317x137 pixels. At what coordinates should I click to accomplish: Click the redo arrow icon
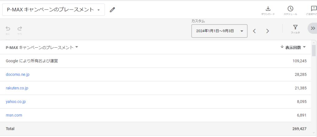point(20,28)
